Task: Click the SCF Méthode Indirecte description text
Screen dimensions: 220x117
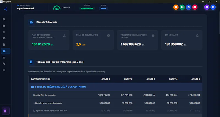Action: (x=67, y=72)
